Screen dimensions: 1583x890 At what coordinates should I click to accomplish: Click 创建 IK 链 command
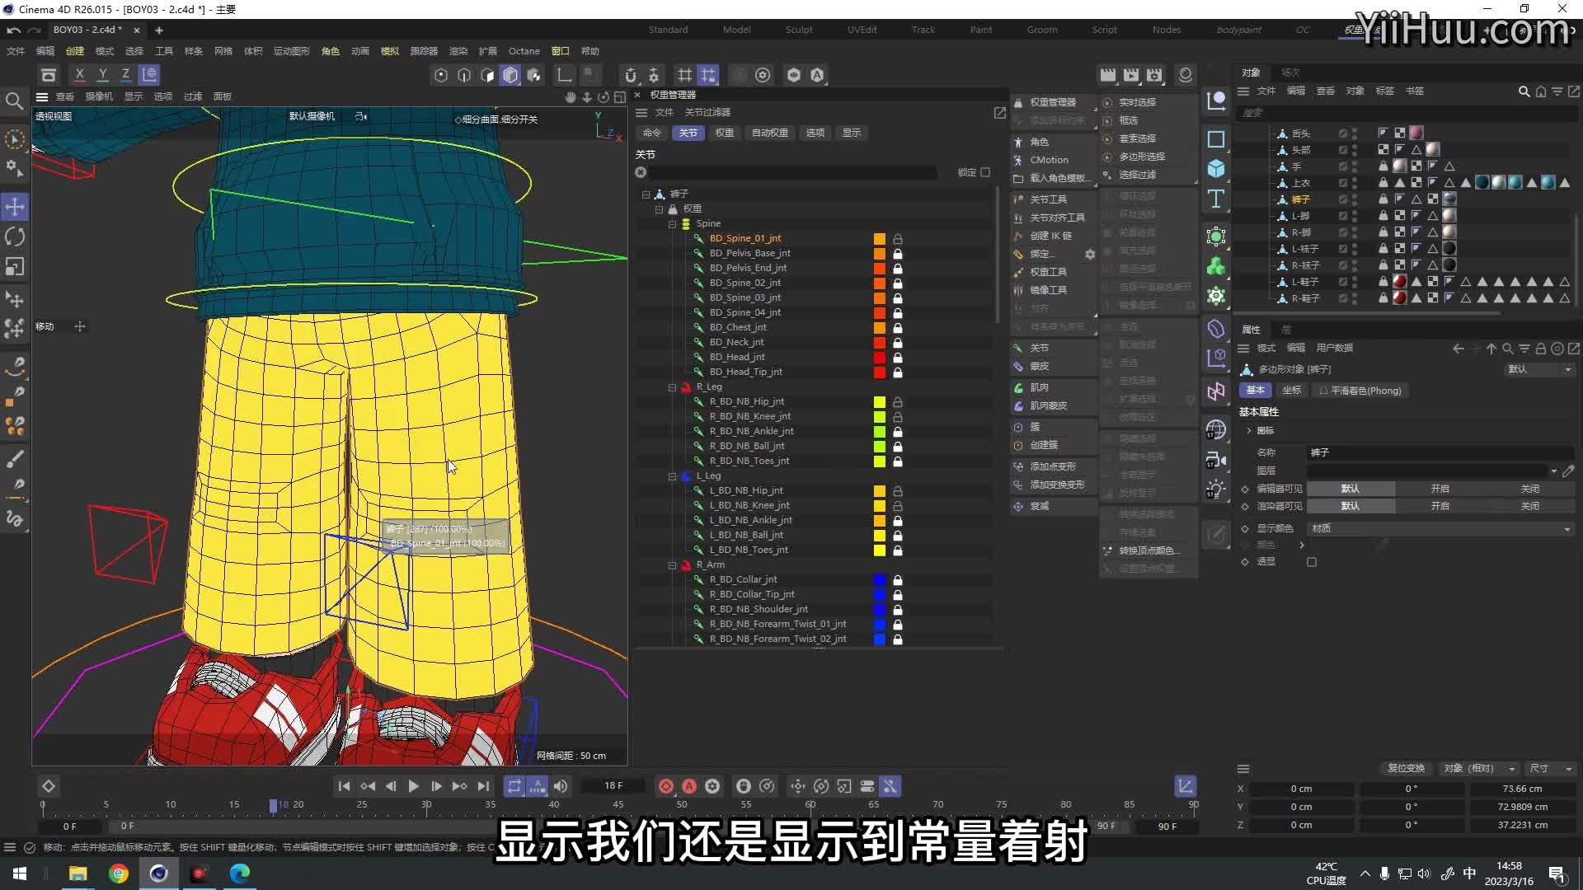click(x=1050, y=236)
